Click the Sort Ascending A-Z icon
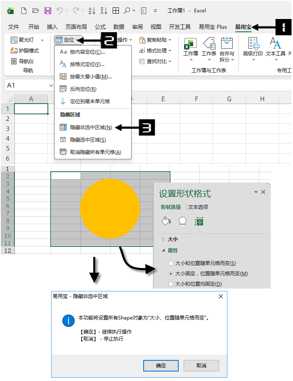Screen dimensions: 293x381 93,11
